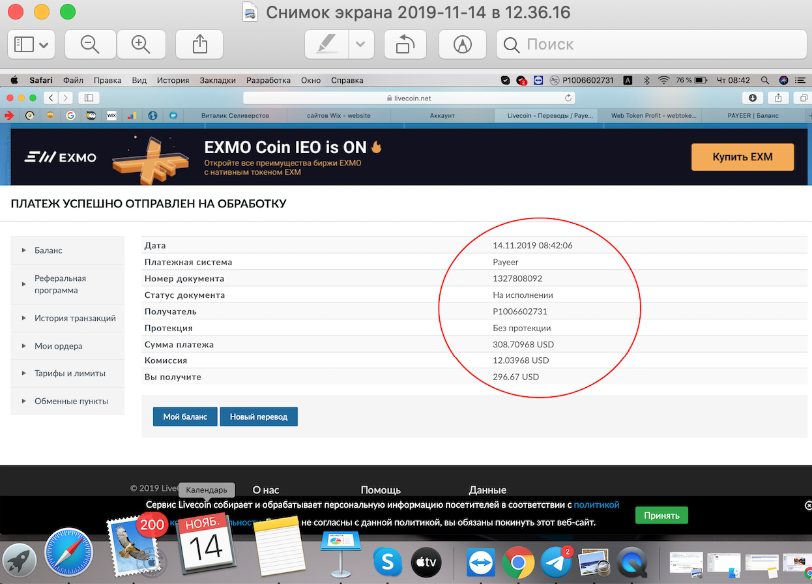
Task: Reload the page with the refresh icon
Action: tap(568, 98)
